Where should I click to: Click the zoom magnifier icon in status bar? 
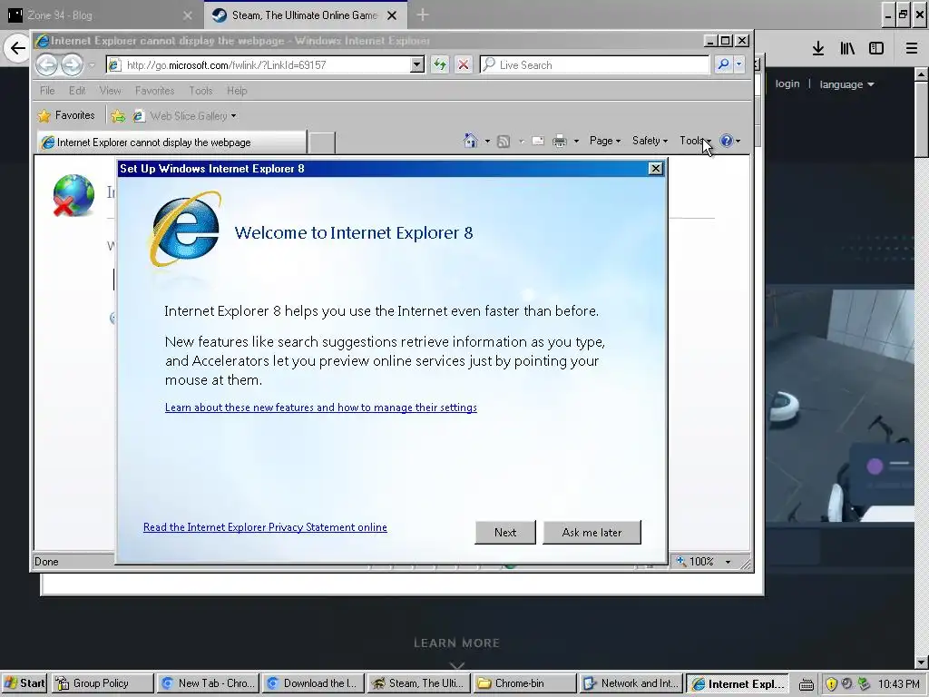coord(681,561)
